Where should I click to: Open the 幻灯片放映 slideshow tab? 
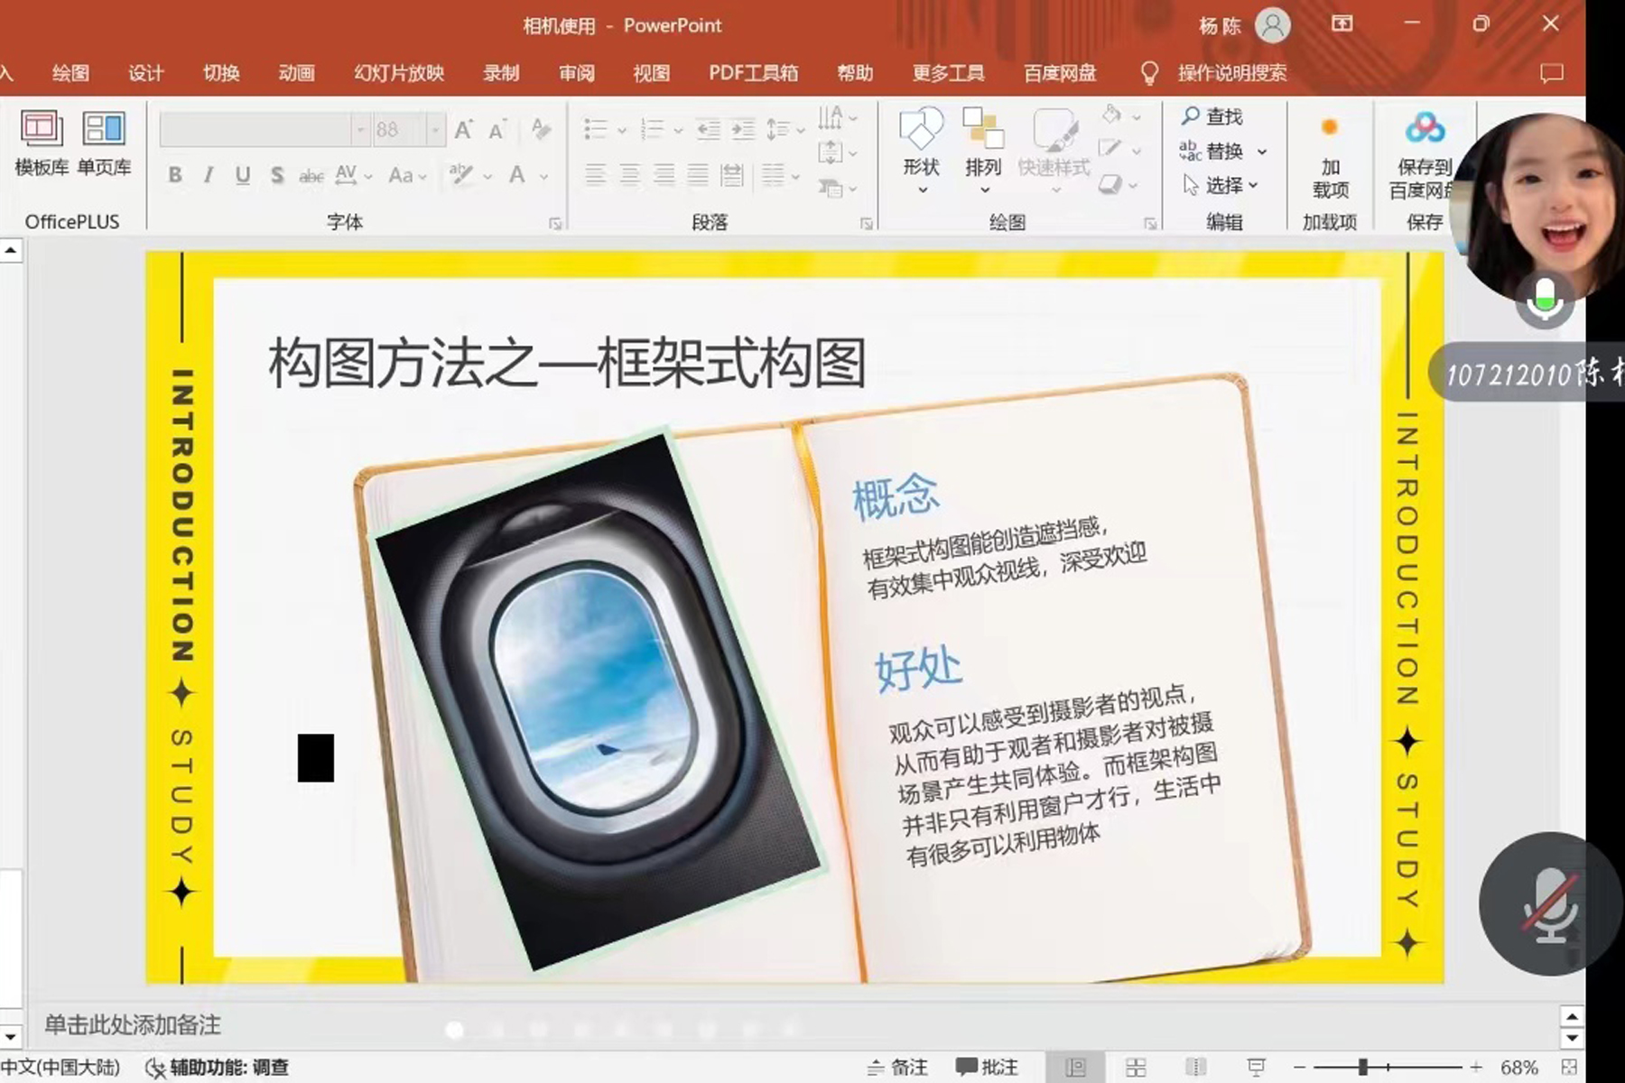click(x=399, y=73)
